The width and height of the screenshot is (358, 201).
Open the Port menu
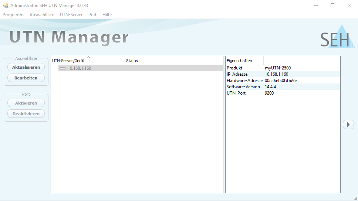[x=92, y=15]
